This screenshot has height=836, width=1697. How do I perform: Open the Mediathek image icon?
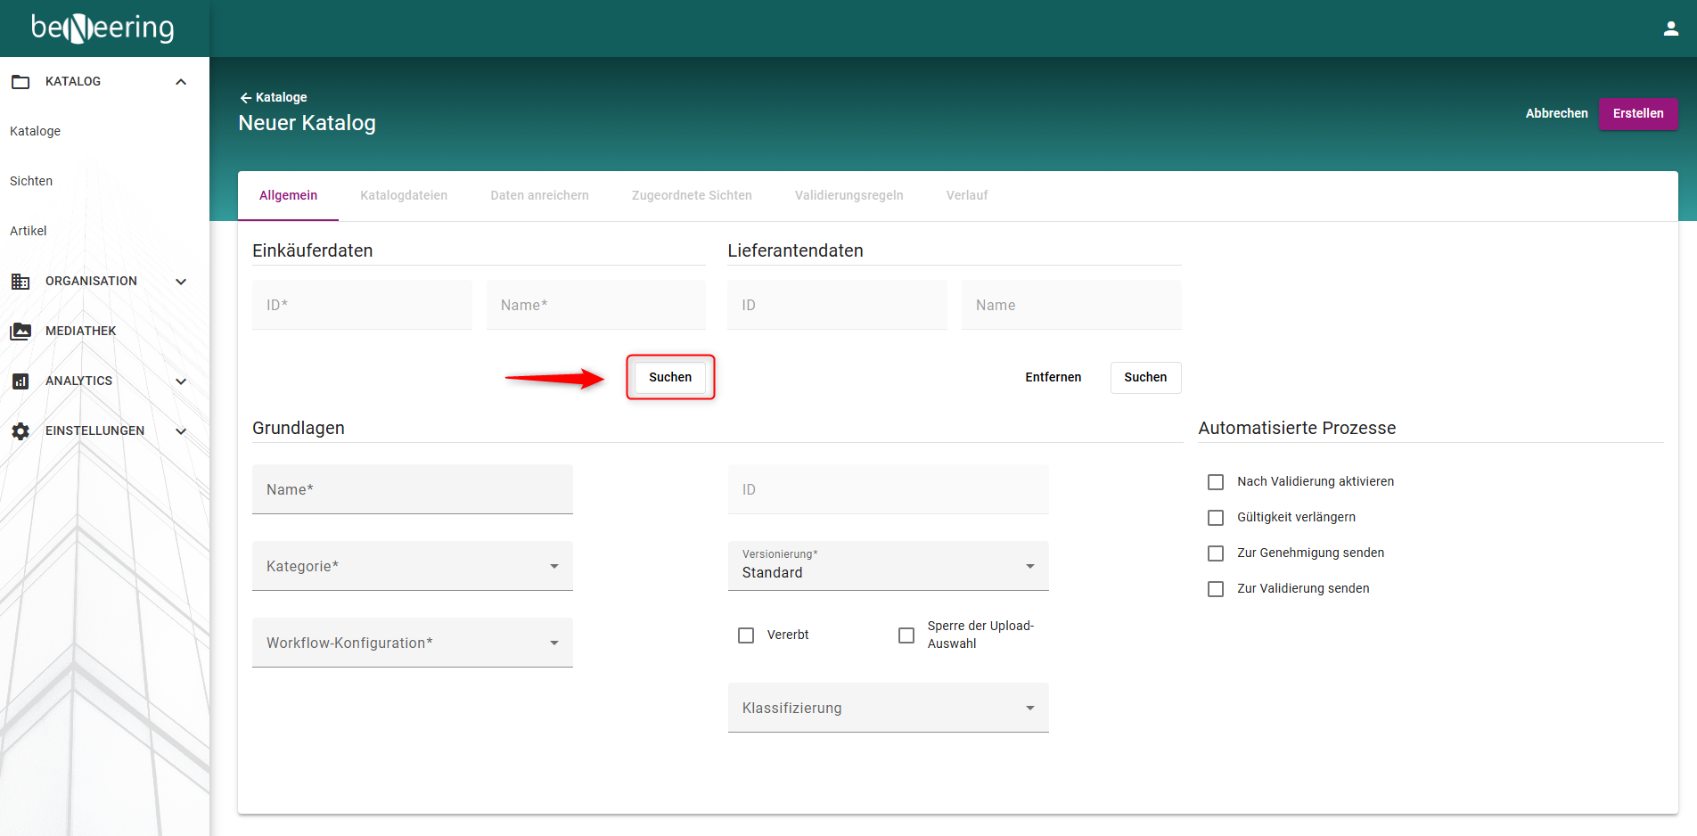click(20, 332)
